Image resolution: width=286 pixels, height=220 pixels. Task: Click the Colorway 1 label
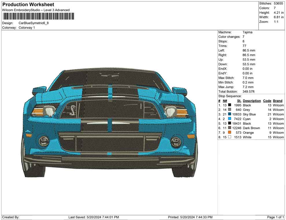pos(27,27)
